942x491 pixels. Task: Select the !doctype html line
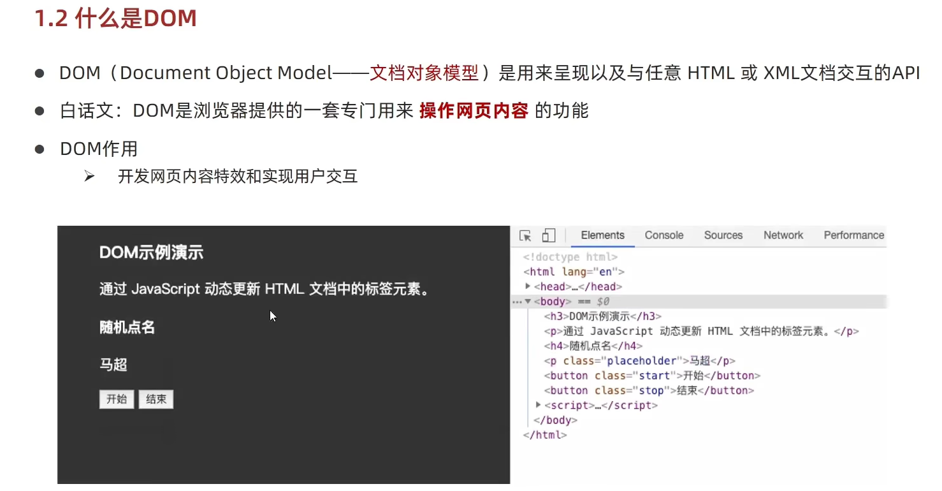(x=570, y=257)
